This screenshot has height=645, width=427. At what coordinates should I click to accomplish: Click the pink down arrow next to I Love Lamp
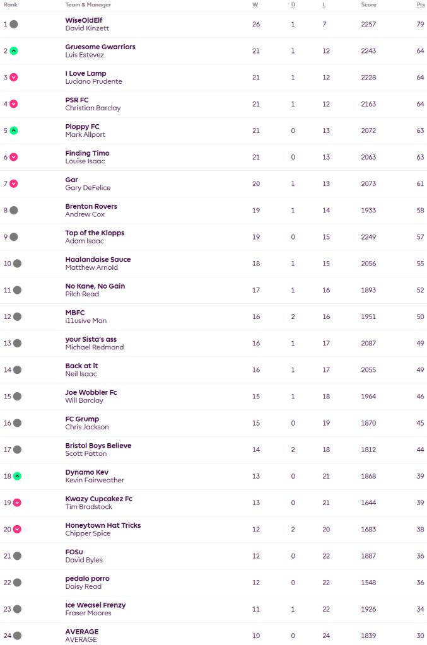14,78
